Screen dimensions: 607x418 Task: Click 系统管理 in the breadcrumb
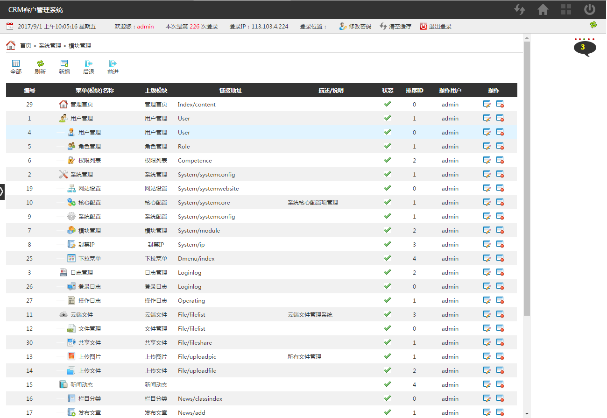coord(50,46)
